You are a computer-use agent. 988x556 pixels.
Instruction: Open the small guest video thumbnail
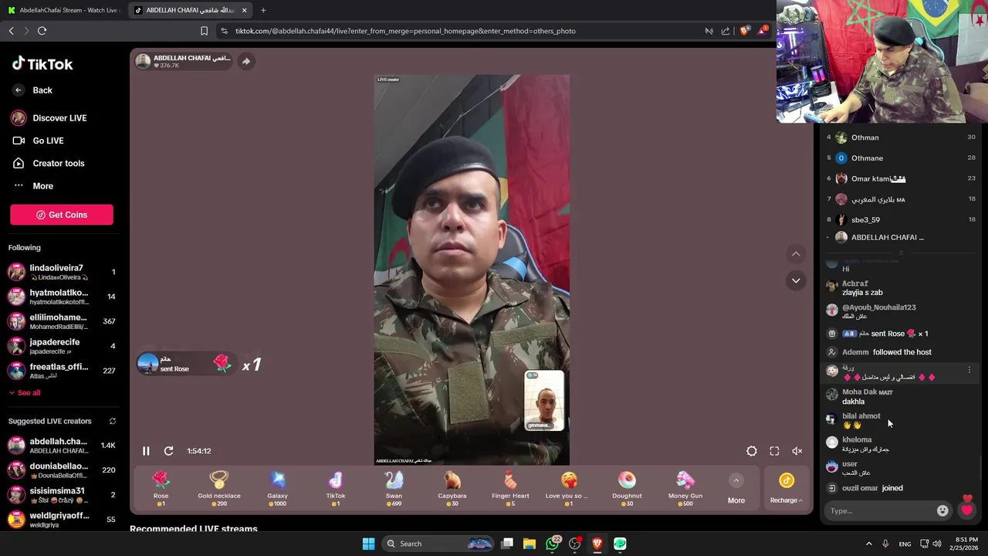pos(544,400)
